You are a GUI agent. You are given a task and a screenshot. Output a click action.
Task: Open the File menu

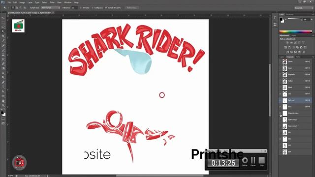(x=9, y=2)
